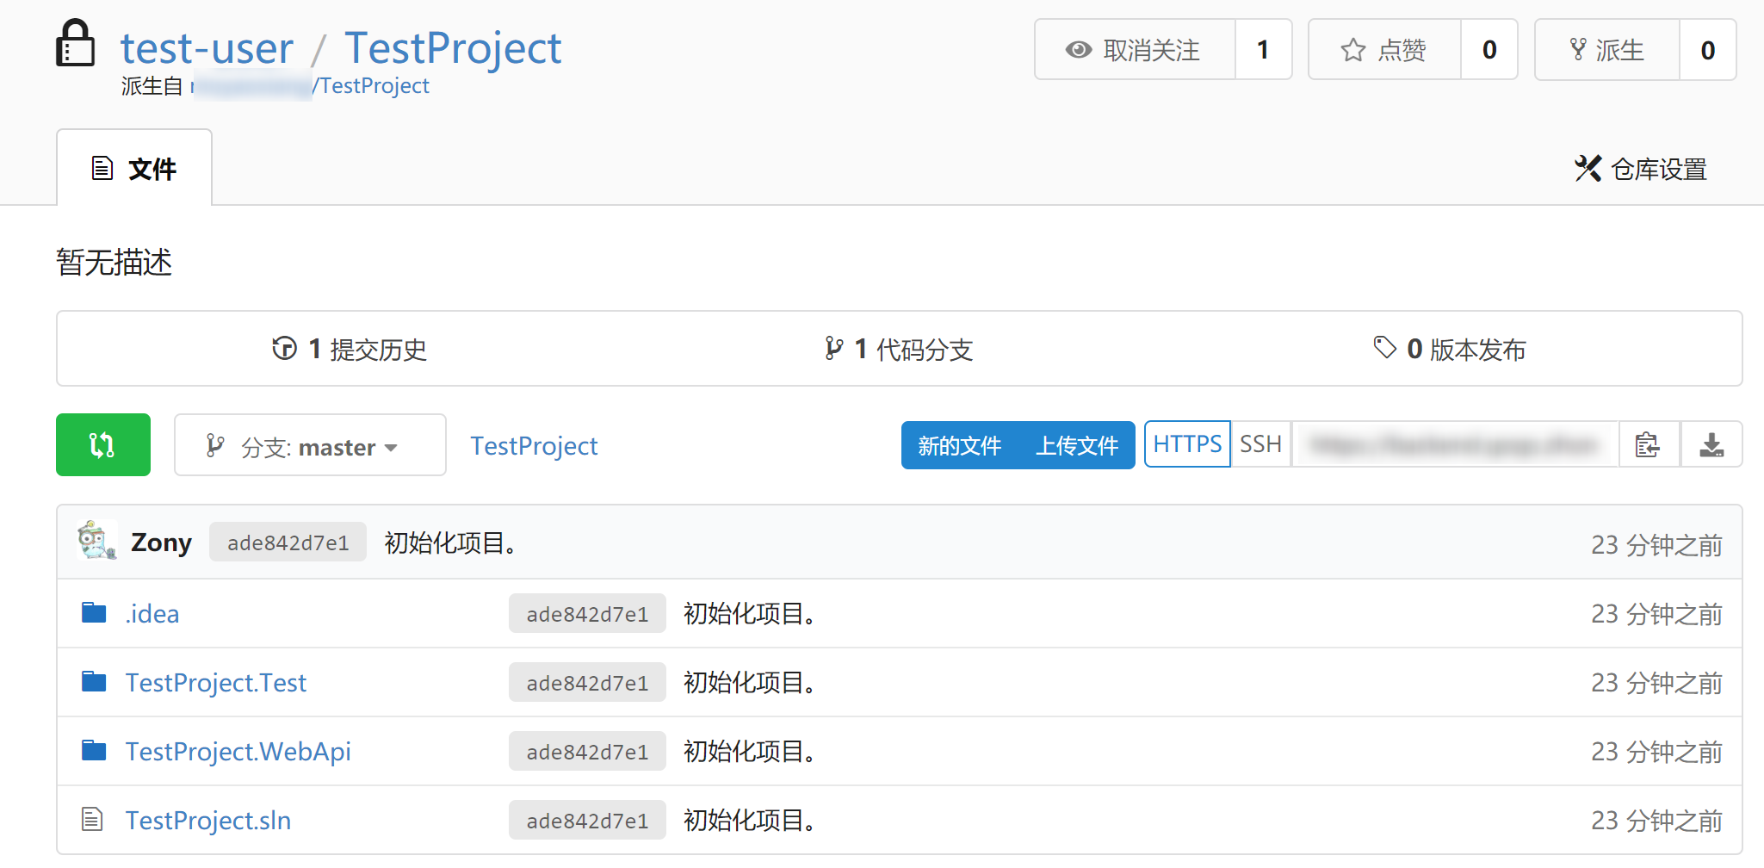
Task: Click 新的文件 button
Action: point(959,445)
